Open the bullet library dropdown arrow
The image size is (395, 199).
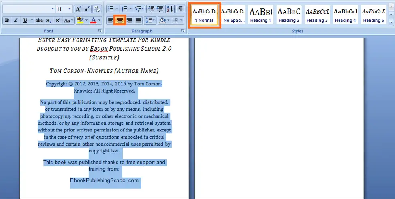[x=117, y=9]
